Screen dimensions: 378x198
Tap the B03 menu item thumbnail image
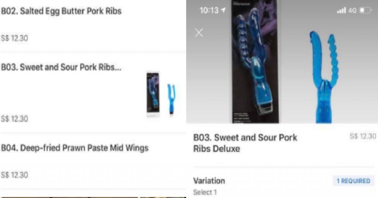coord(161,95)
